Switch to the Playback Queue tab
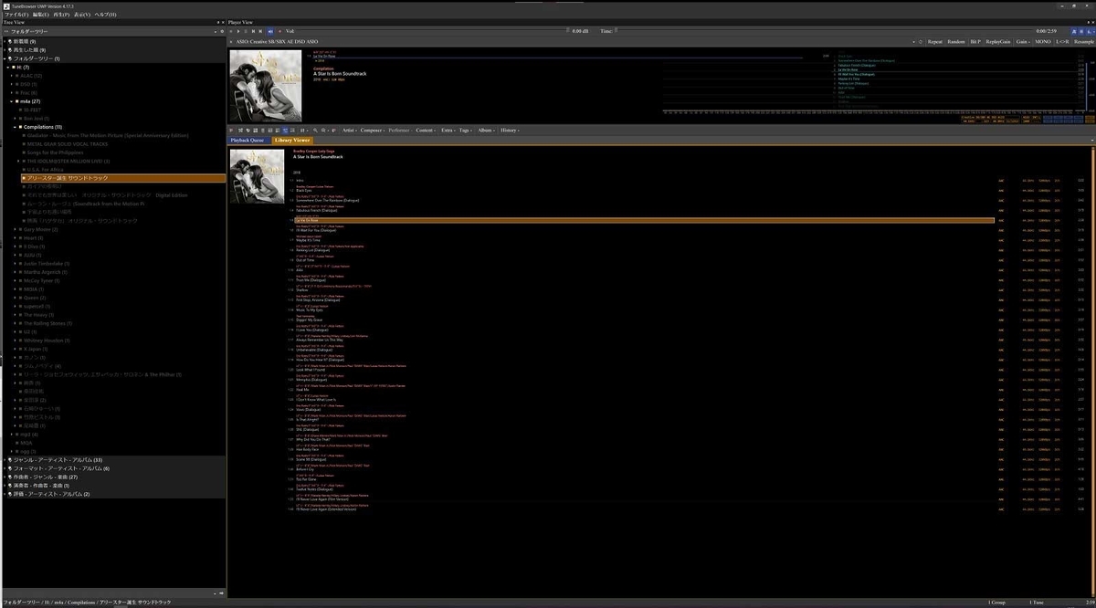 tap(248, 141)
